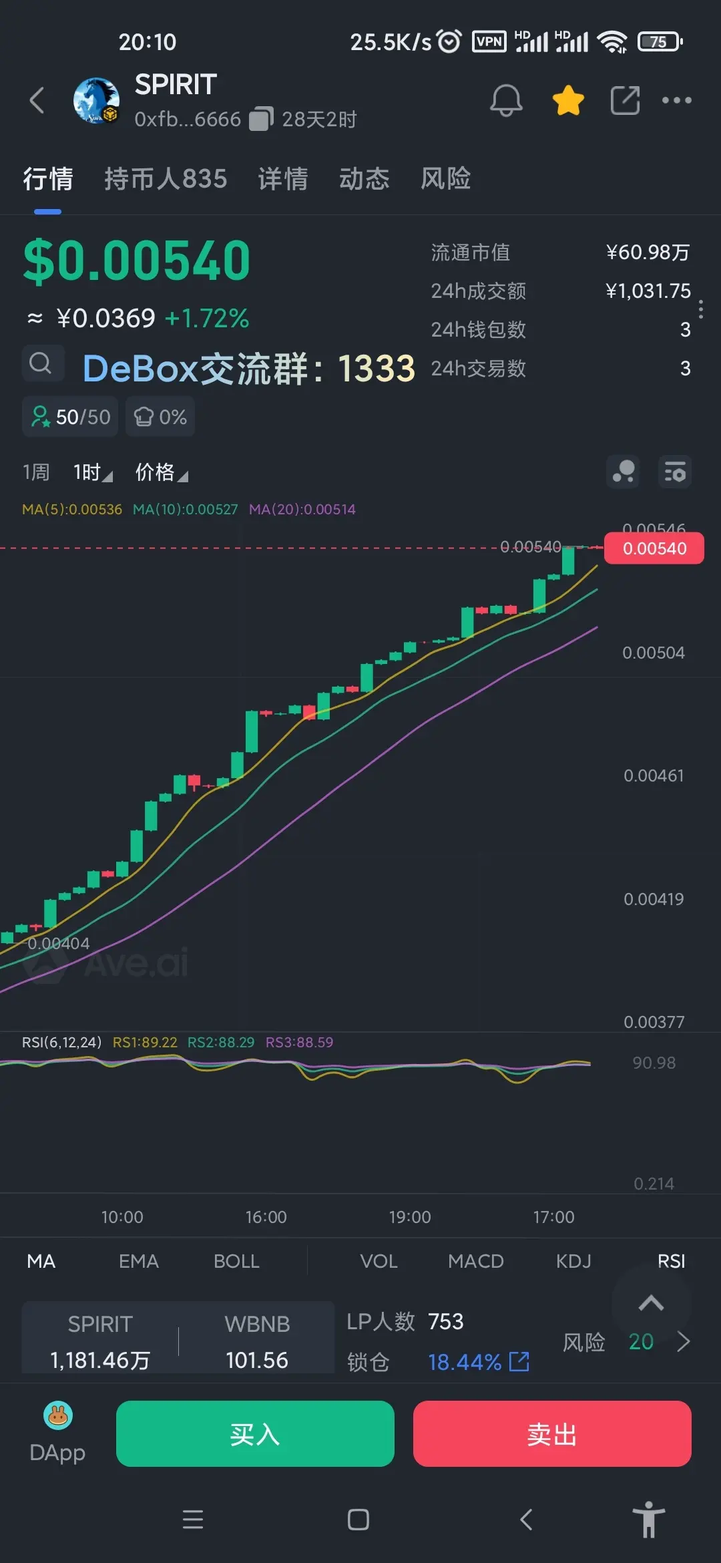
Task: Tap the SPIRIT 1,181.46万 pool amount
Action: [x=100, y=1341]
